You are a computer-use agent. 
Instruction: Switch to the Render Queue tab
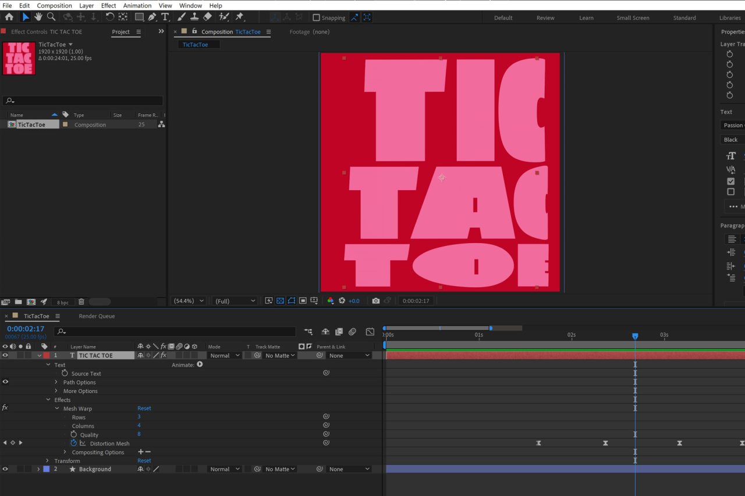(x=97, y=316)
